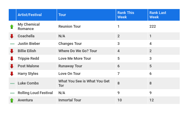Click red down arrow beside Billie Eilish
189x113 pixels.
[x=12, y=51]
